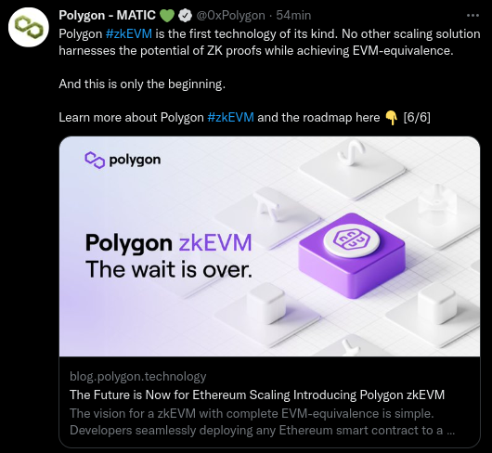Click the card description about EVM-equivalence

[x=263, y=422]
